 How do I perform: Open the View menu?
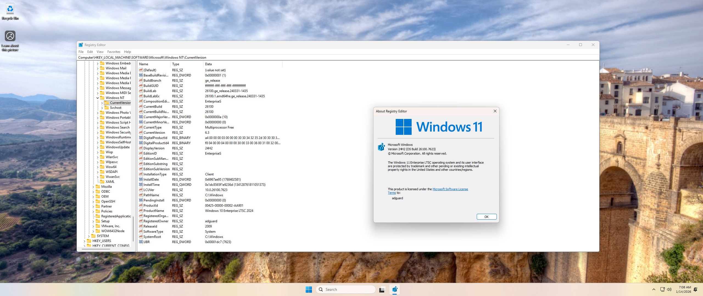click(100, 52)
